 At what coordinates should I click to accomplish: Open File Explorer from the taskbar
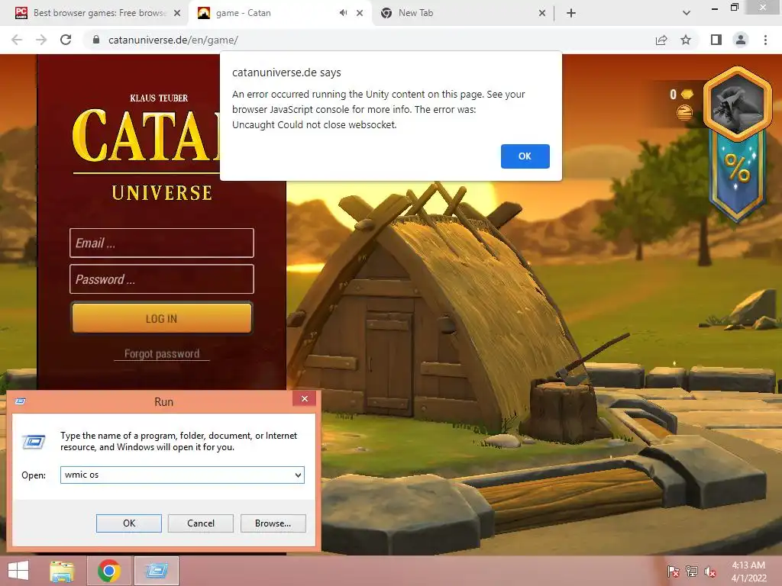click(62, 571)
